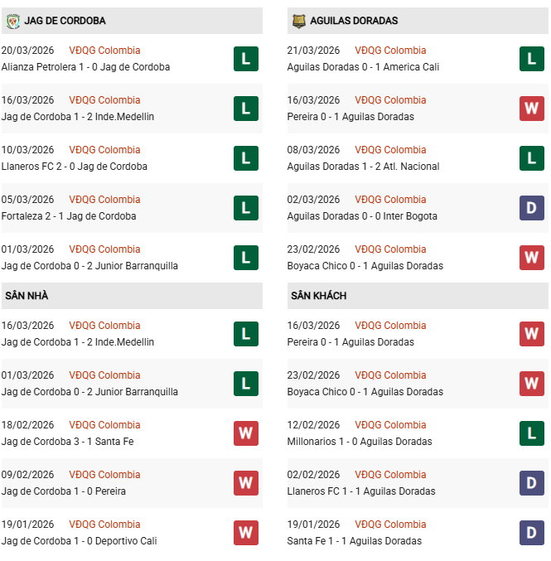The image size is (551, 561).
Task: Select the SÂN NHÀ section header
Action: click(x=27, y=296)
